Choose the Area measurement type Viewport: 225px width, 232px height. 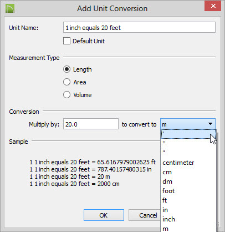(x=67, y=82)
